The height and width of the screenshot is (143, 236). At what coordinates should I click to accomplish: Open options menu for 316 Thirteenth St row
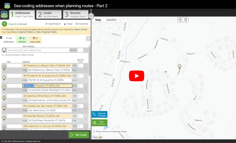pyautogui.click(x=86, y=78)
